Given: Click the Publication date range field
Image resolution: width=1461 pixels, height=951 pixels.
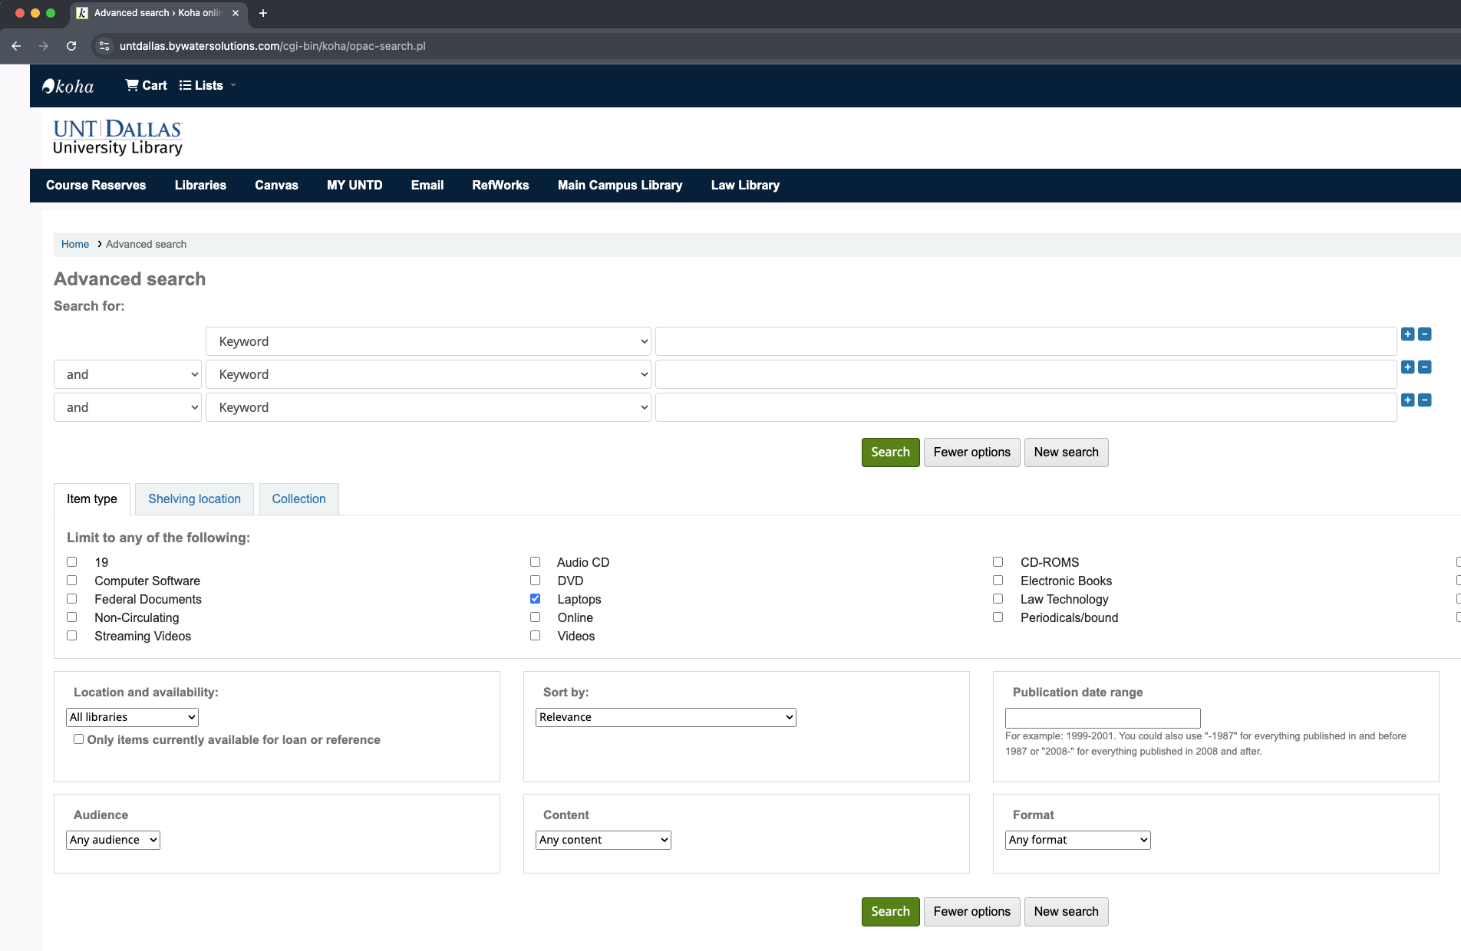Looking at the screenshot, I should [x=1102, y=718].
